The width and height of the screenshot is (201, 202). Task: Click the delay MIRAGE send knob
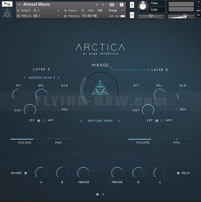[117, 173]
